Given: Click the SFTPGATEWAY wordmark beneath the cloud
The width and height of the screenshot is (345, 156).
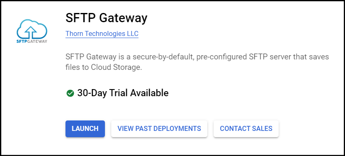Looking at the screenshot, I should (32, 41).
